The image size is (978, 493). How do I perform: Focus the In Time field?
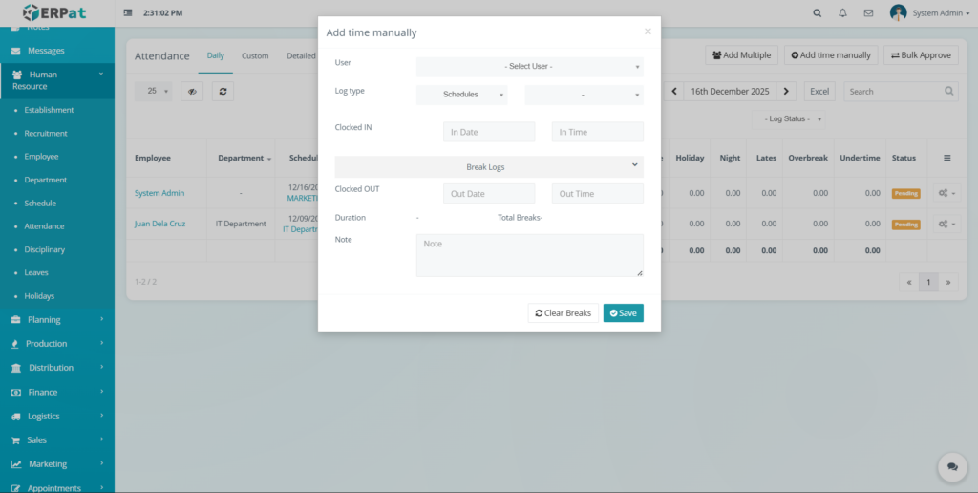tap(598, 132)
